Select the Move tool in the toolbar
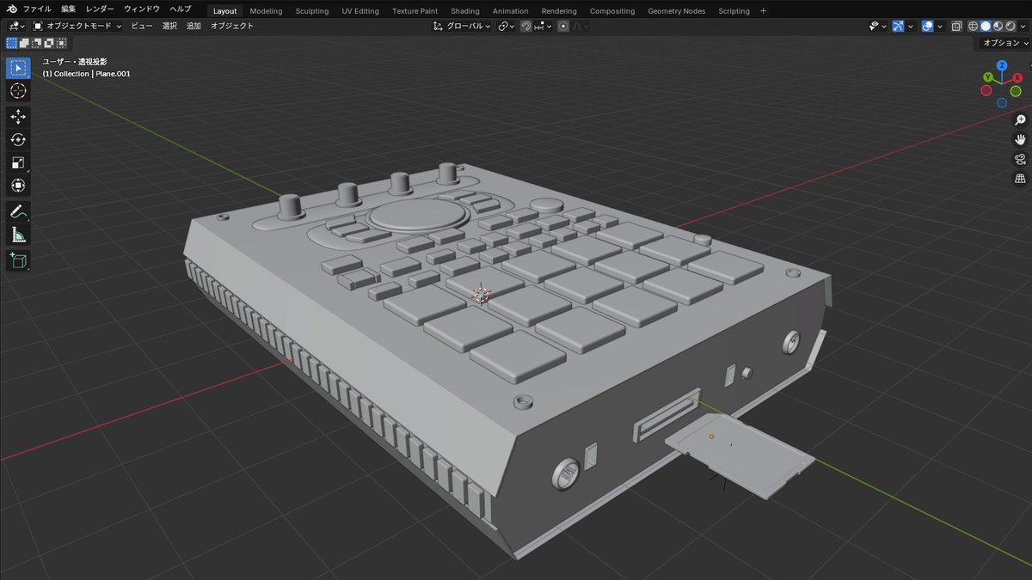The width and height of the screenshot is (1032, 580). pos(17,116)
